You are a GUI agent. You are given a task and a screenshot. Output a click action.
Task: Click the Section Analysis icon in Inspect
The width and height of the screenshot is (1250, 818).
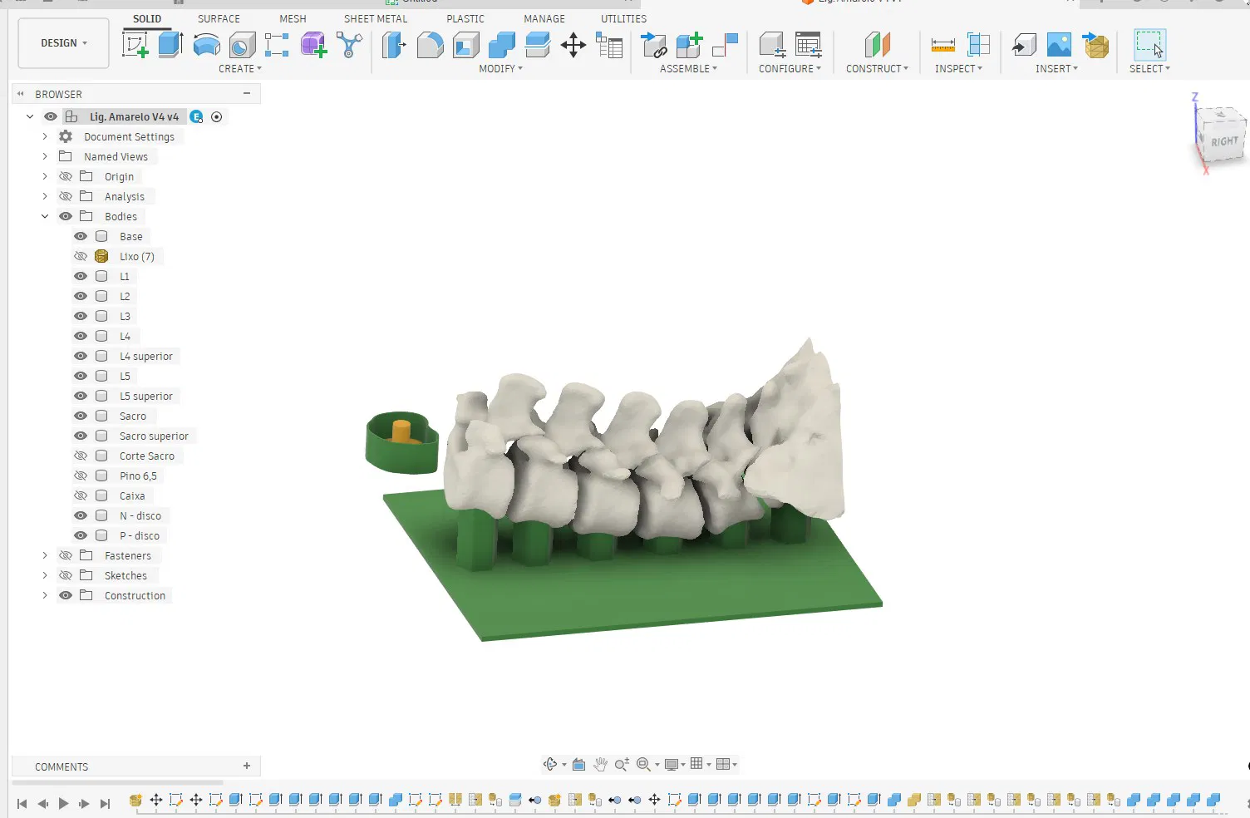point(978,45)
